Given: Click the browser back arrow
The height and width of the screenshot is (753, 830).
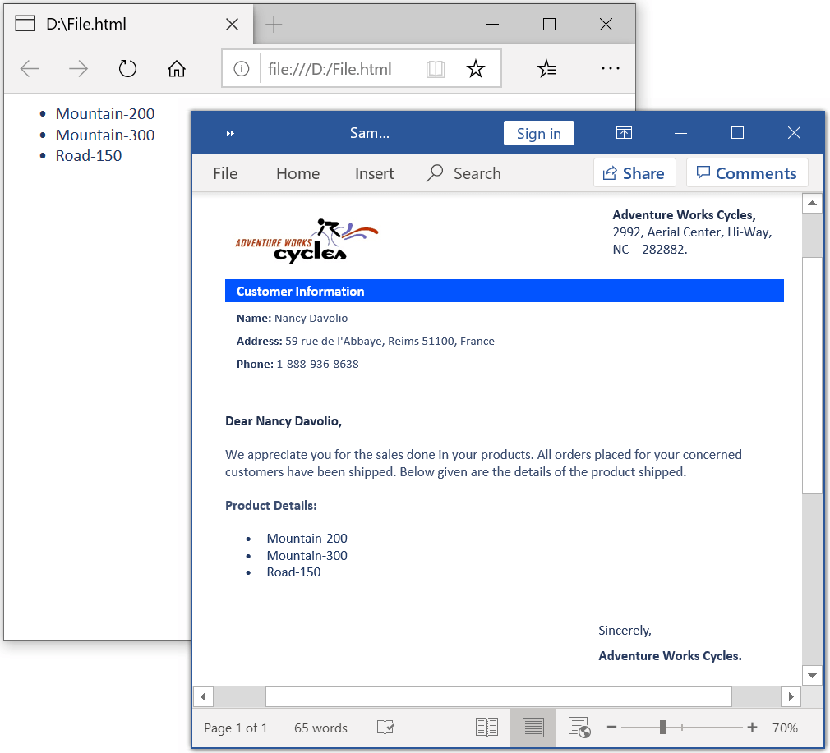Looking at the screenshot, I should (x=30, y=69).
